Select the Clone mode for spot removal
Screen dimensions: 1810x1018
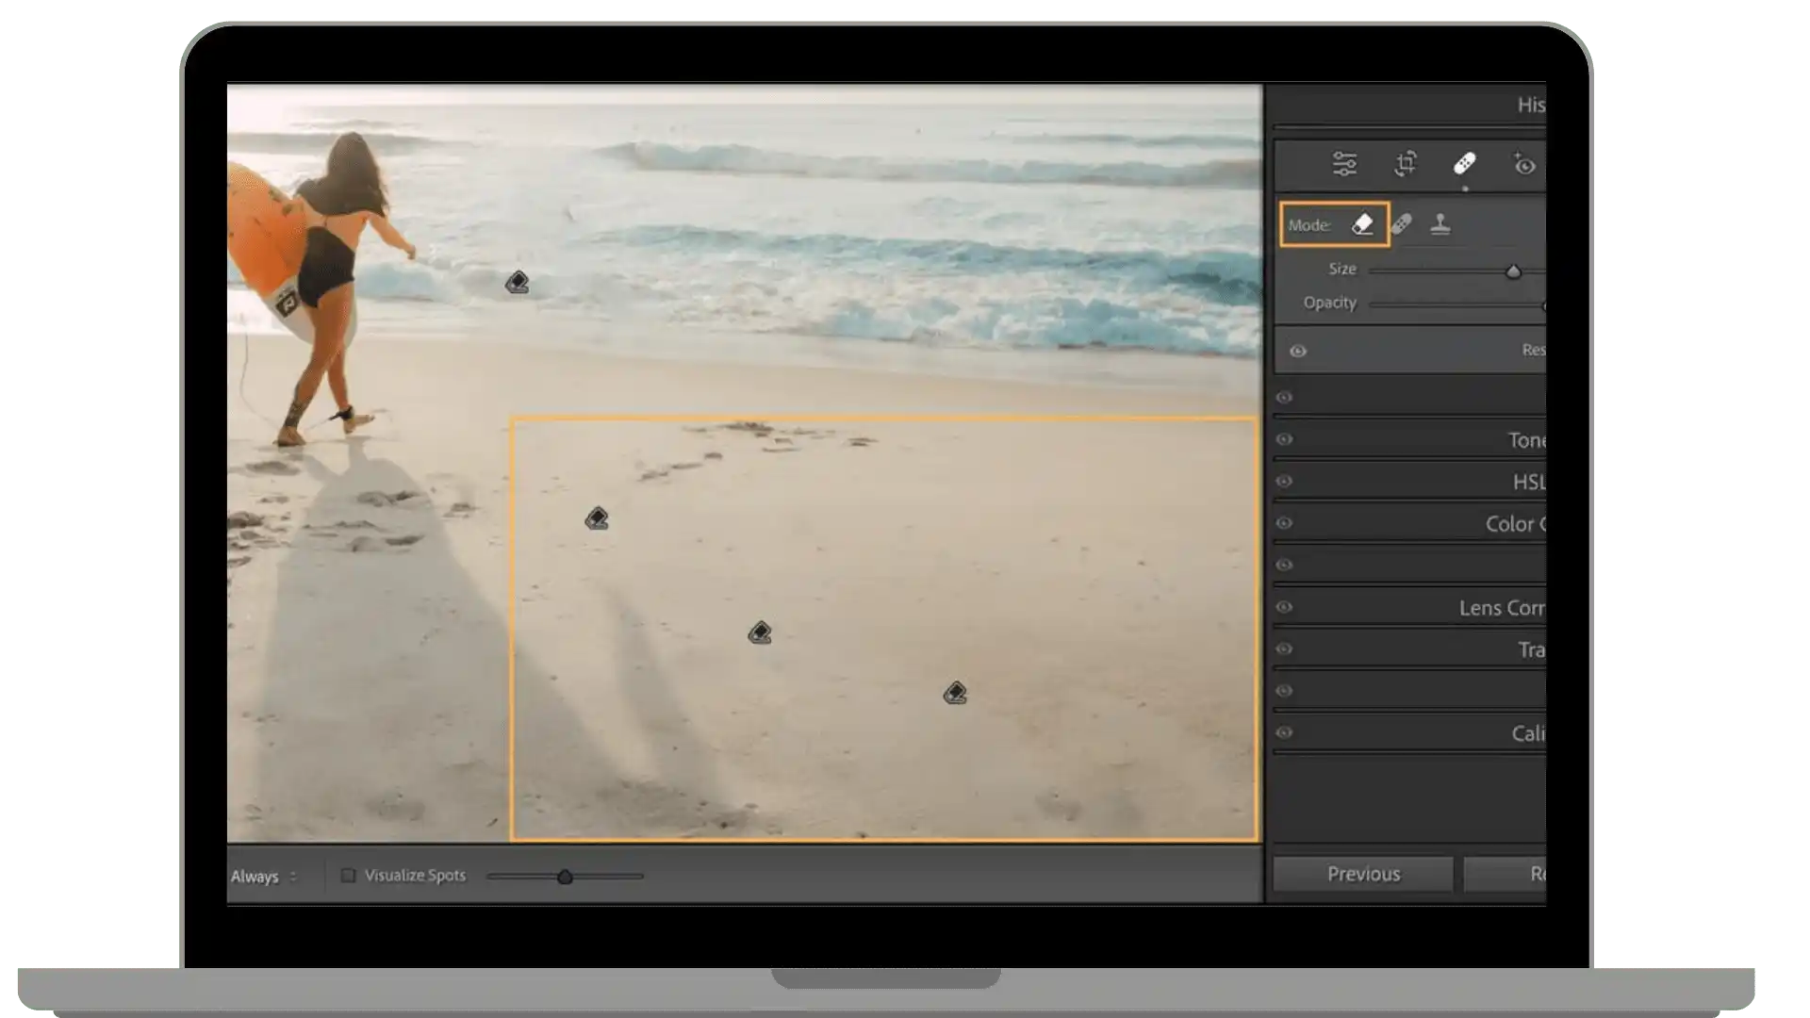point(1440,223)
